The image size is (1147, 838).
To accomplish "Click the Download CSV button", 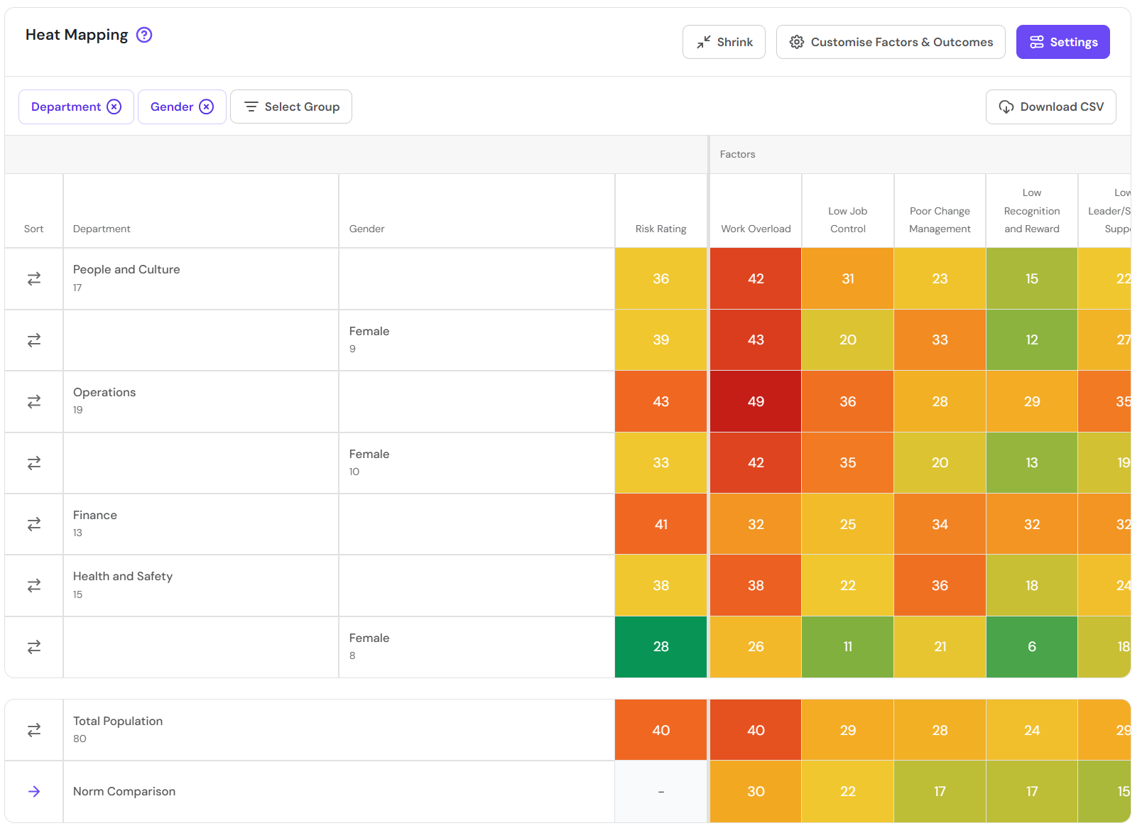I will (x=1050, y=107).
